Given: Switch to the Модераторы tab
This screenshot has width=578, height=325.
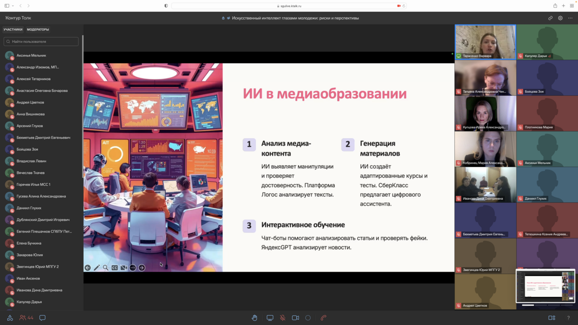Looking at the screenshot, I should tap(38, 29).
